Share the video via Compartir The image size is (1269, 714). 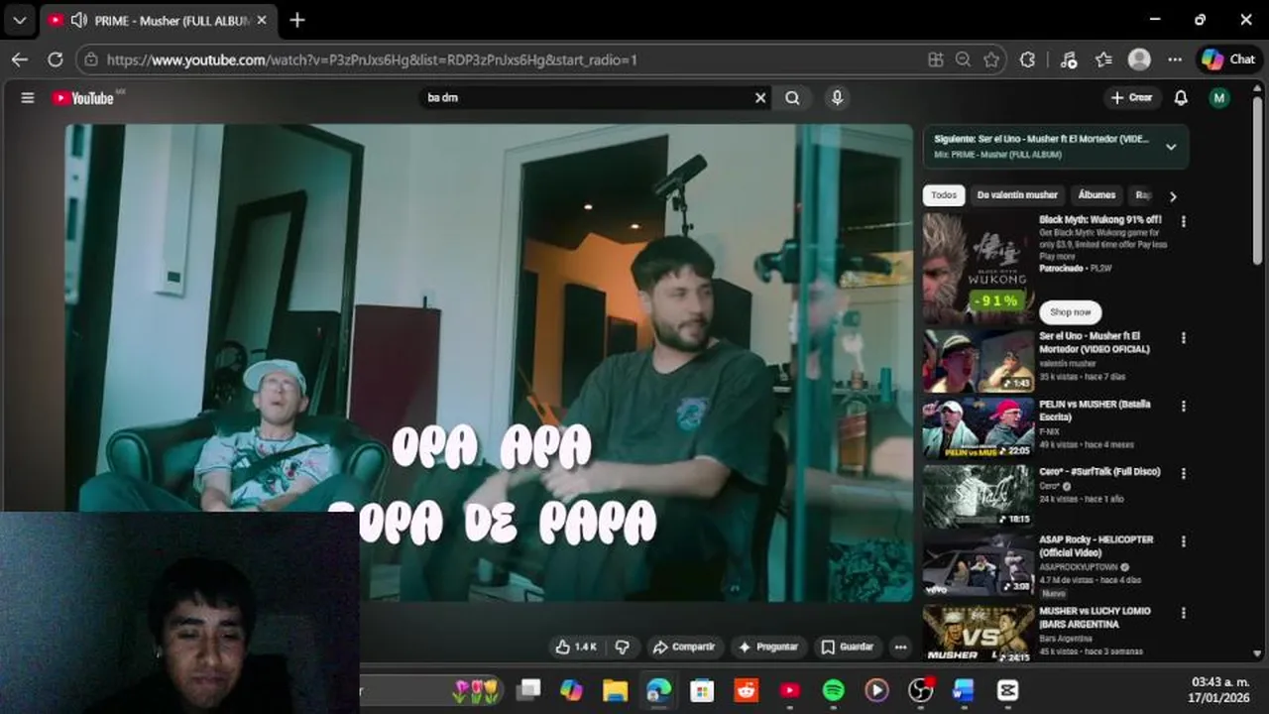pos(683,647)
